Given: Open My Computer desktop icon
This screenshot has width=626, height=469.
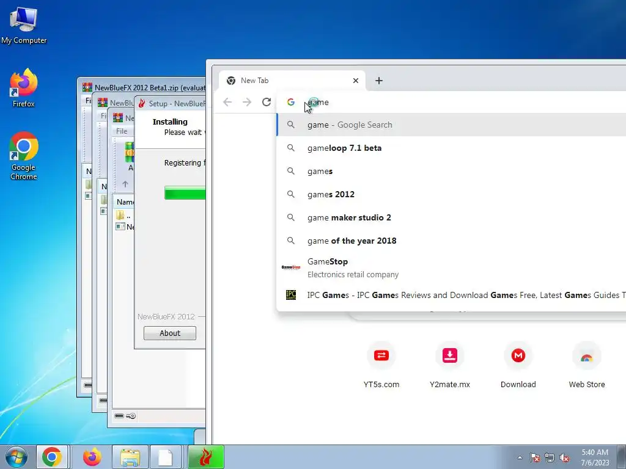Looking at the screenshot, I should tap(24, 24).
